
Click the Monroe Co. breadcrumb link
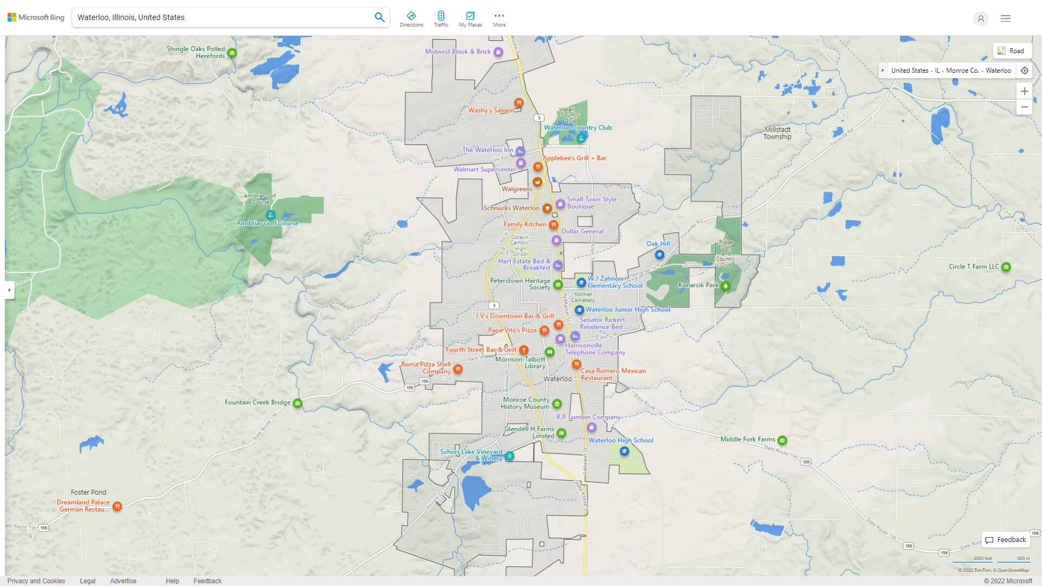point(962,71)
